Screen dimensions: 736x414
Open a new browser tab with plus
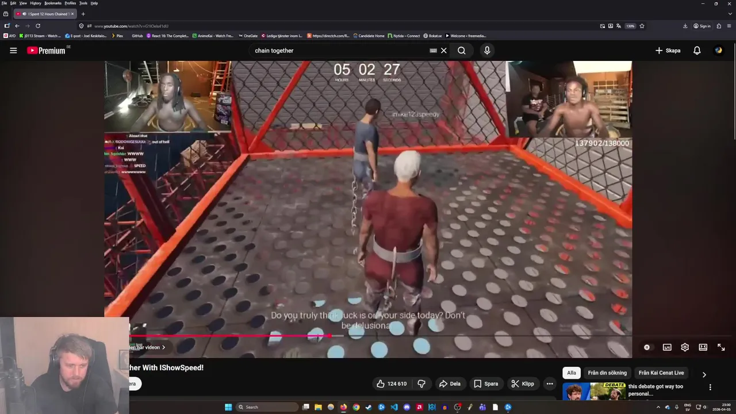[x=83, y=14]
